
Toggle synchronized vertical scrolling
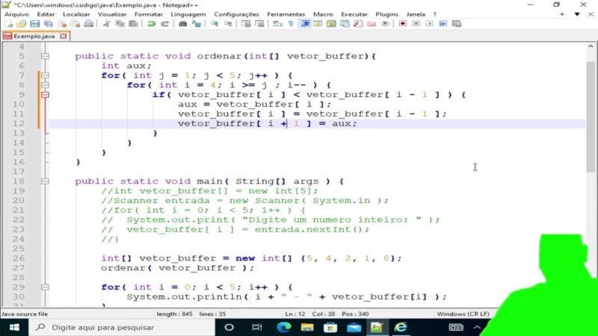pyautogui.click(x=246, y=24)
